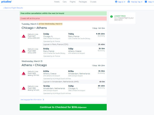Continue to Checkout for $516.33 per person
The image size is (154, 115).
point(63,107)
